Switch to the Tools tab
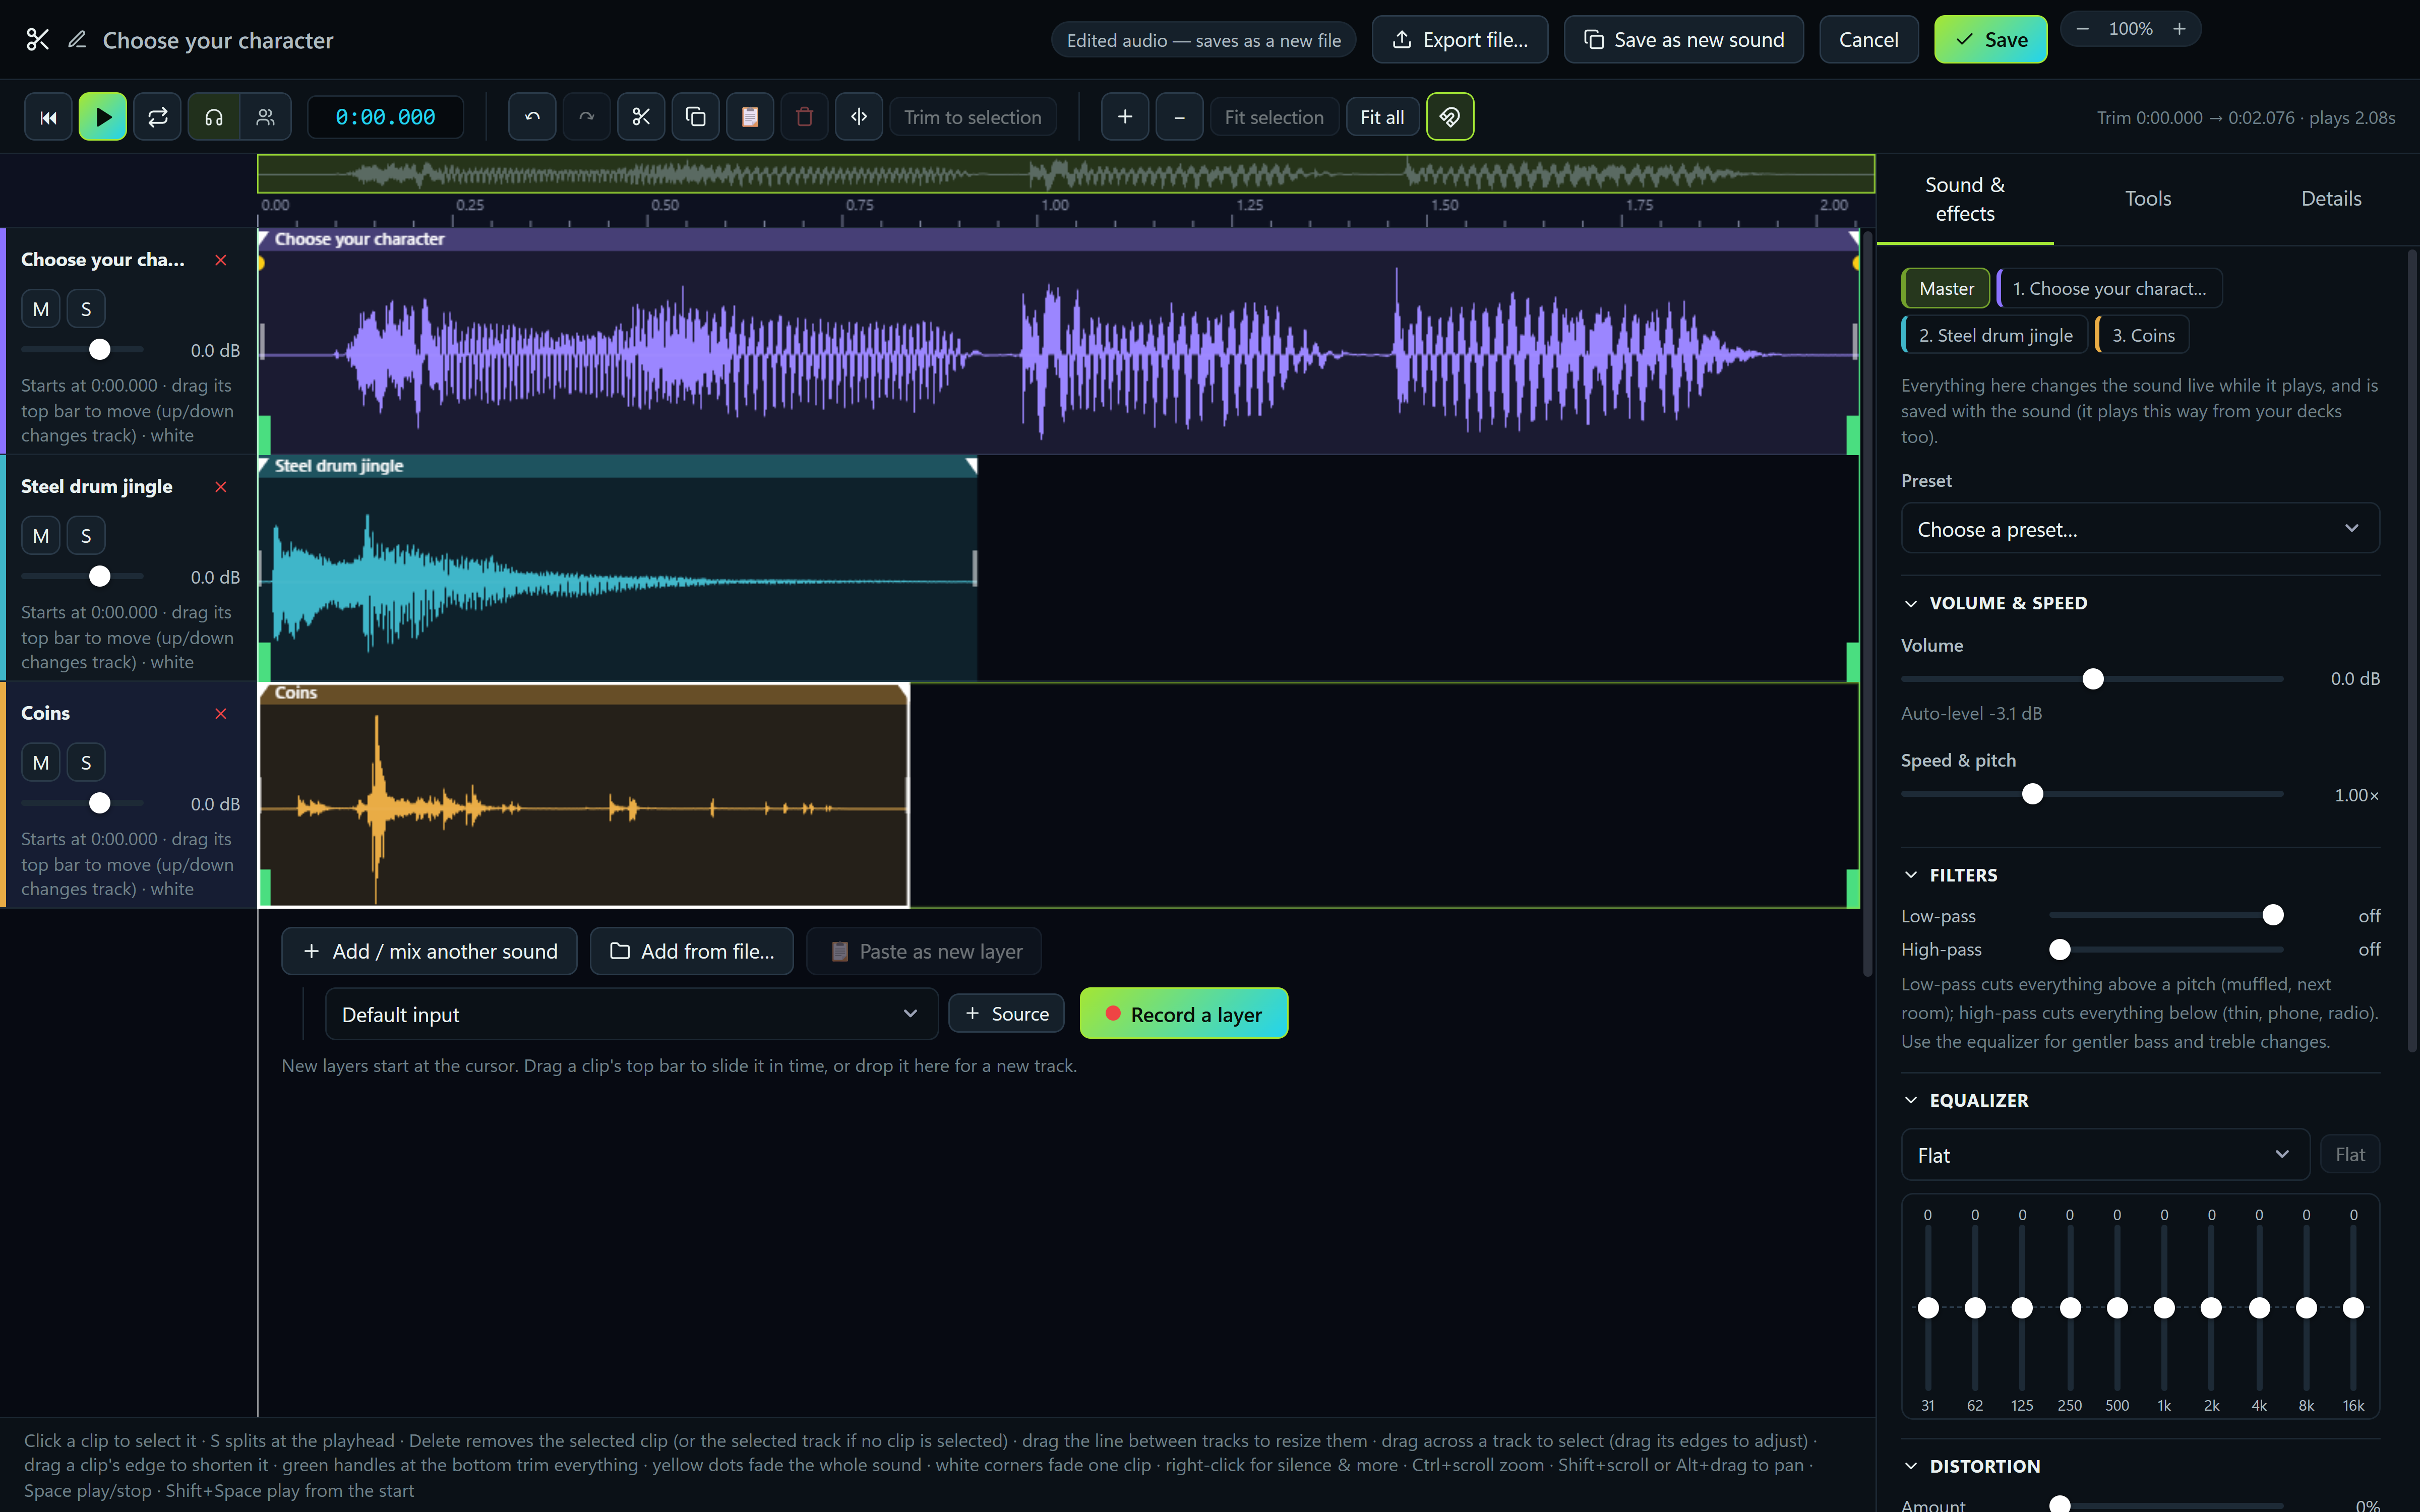 click(2148, 199)
